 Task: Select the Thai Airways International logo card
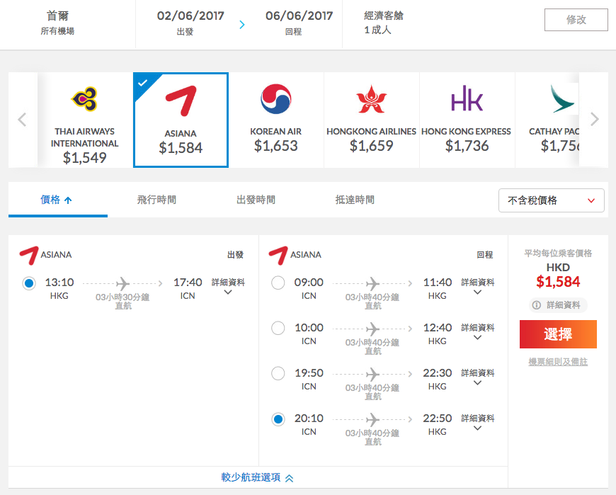tap(84, 120)
